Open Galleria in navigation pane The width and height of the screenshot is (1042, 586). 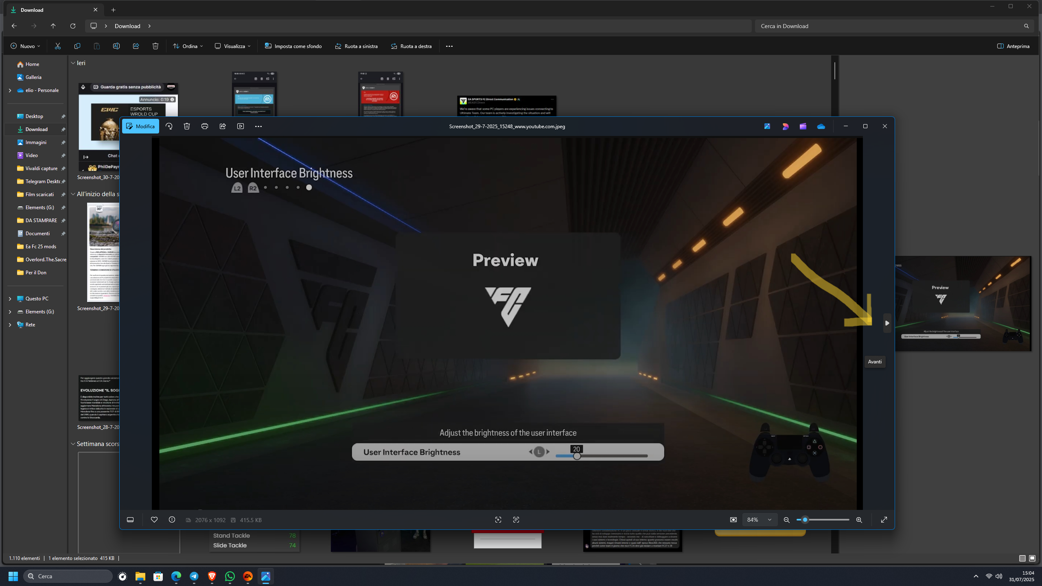click(x=33, y=77)
